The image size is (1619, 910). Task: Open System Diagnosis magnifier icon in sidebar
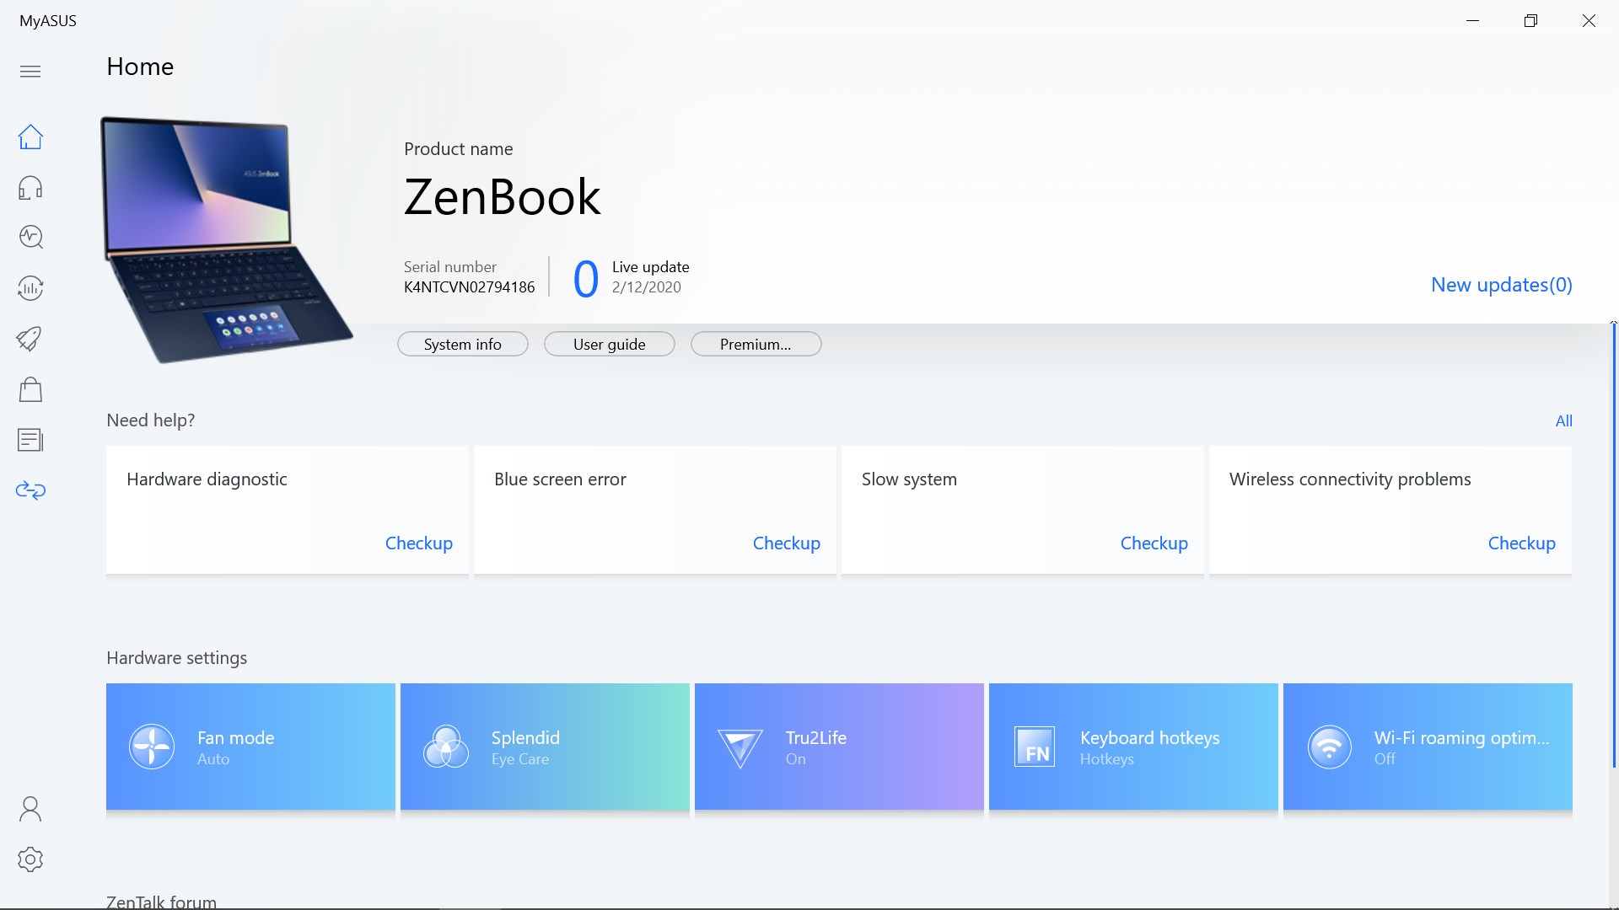click(30, 238)
